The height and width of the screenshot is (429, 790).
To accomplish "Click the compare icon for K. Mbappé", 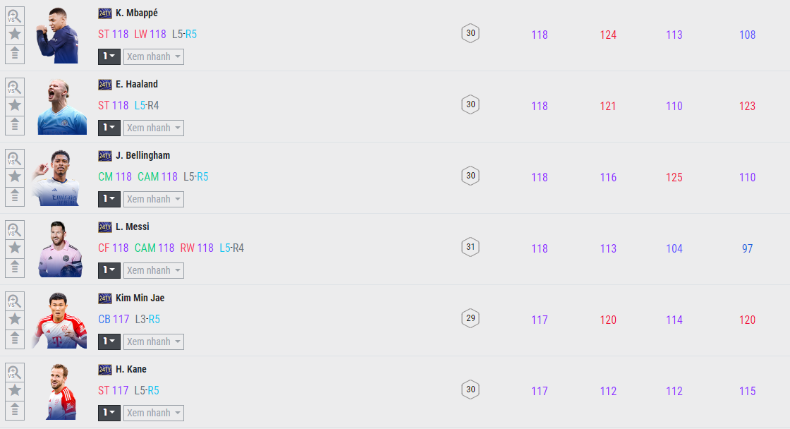I will pos(15,16).
